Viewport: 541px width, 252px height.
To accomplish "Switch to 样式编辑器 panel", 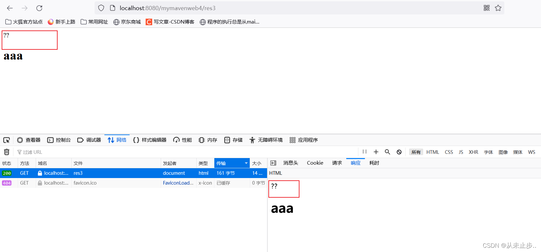I will 150,140.
